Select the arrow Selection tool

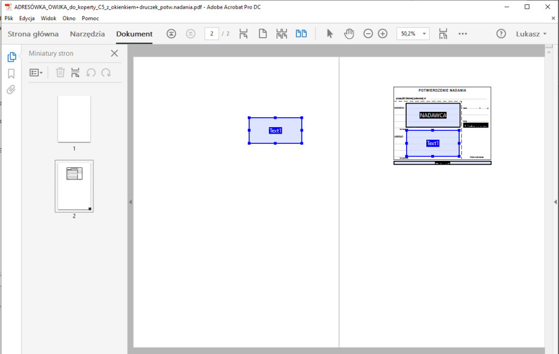coord(330,34)
